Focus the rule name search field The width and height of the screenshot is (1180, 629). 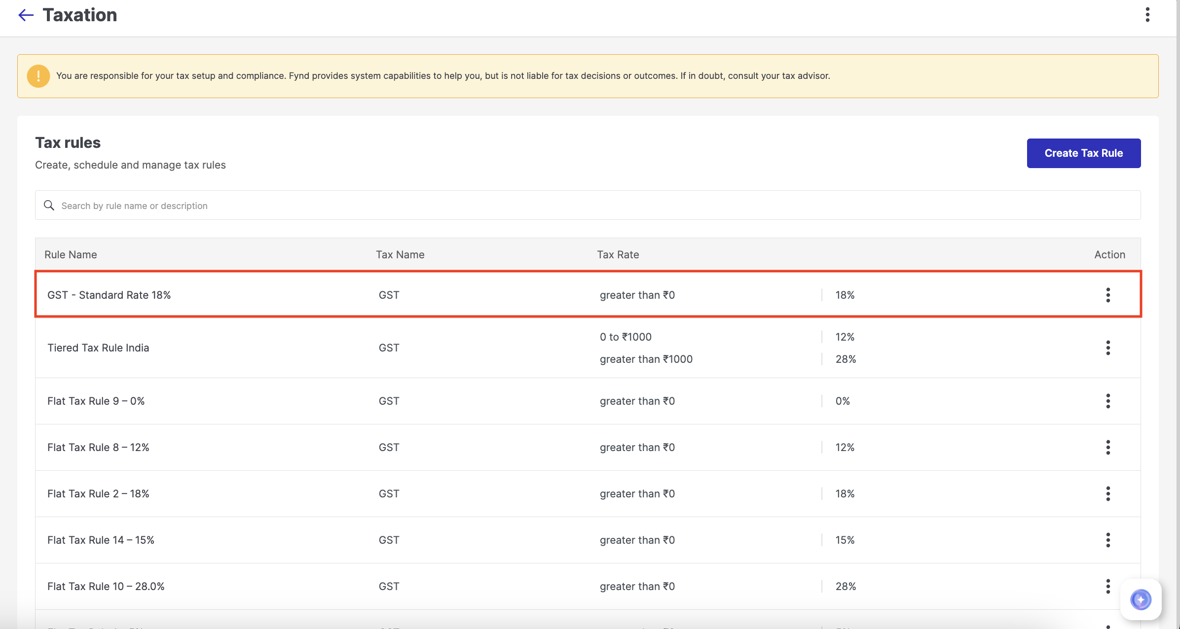point(592,206)
